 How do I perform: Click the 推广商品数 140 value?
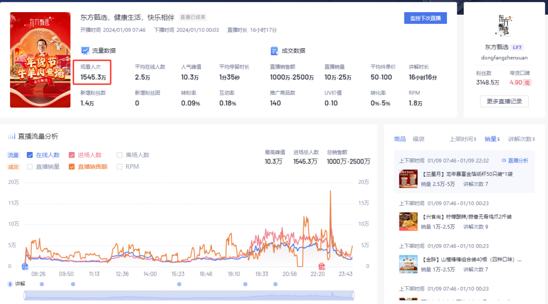tap(276, 103)
